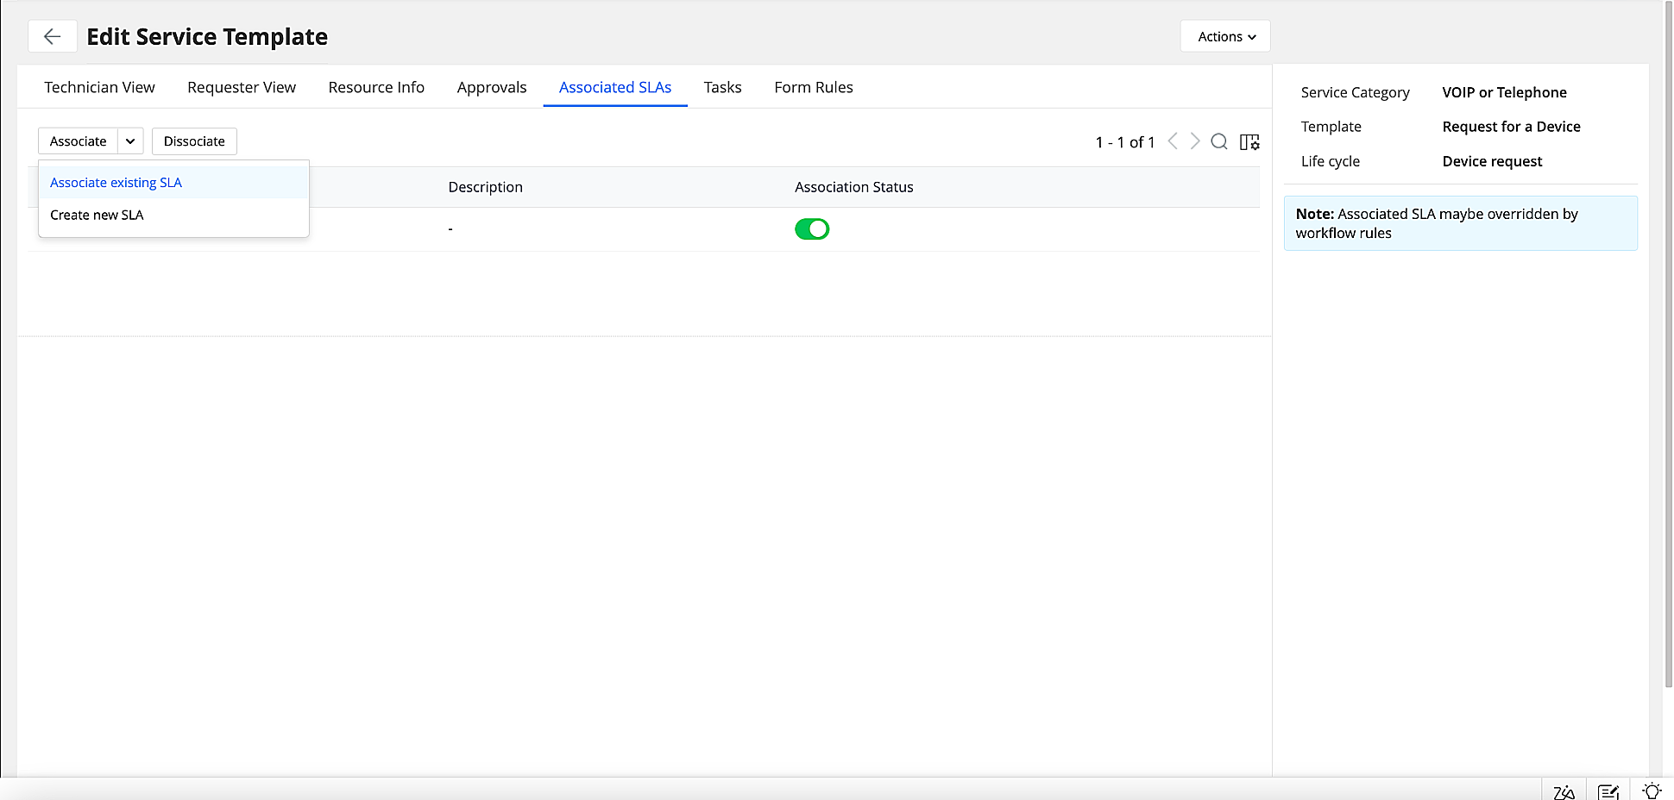
Task: Open the notes editor icon in bottom bar
Action: coord(1608,790)
